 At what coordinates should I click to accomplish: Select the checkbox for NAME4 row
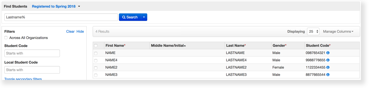click(x=96, y=60)
